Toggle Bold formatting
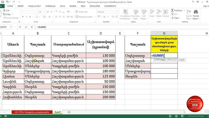 (x=23, y=17)
